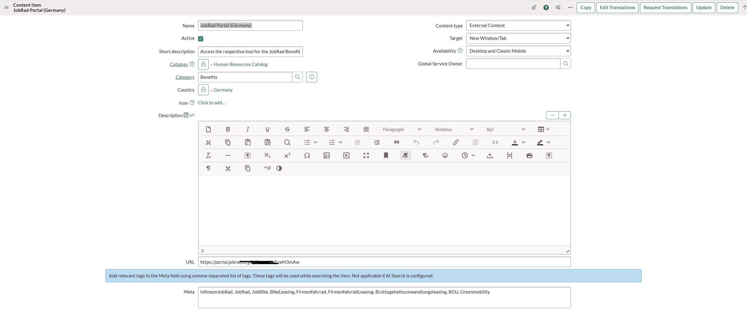747x313 pixels.
Task: Click the Insert image icon
Action: coord(327,155)
